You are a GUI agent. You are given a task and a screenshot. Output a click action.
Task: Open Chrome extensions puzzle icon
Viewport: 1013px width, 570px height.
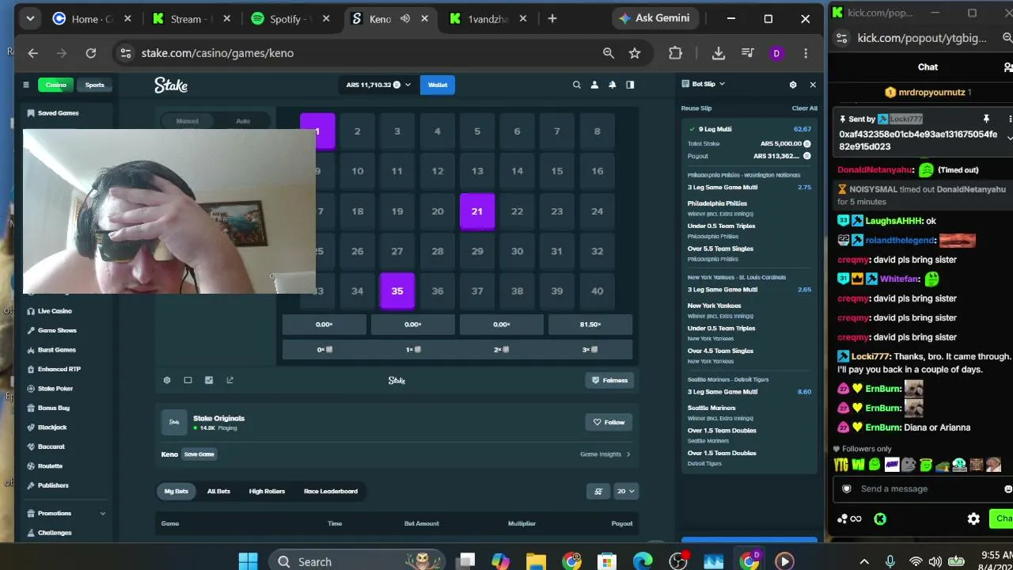click(675, 53)
